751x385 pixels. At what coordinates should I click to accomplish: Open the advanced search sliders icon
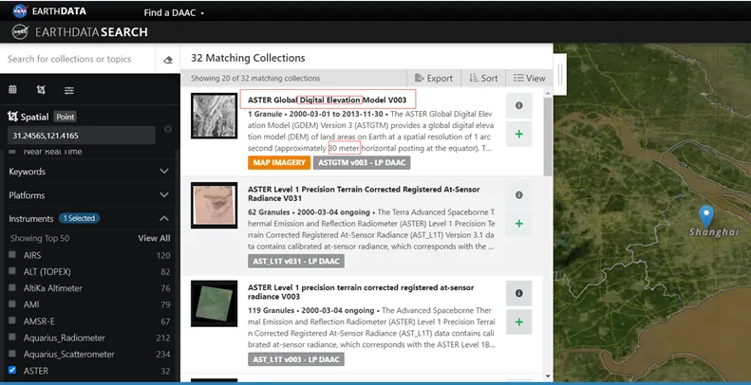pyautogui.click(x=69, y=90)
